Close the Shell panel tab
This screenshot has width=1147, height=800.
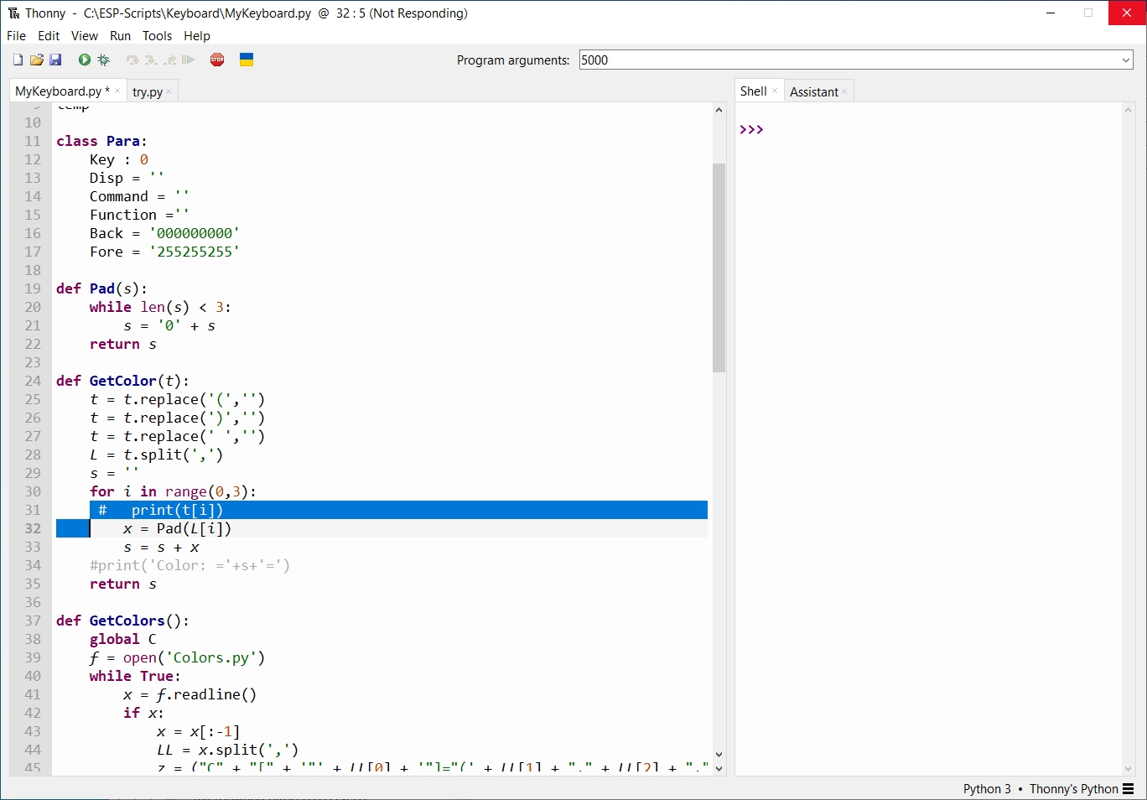click(775, 91)
